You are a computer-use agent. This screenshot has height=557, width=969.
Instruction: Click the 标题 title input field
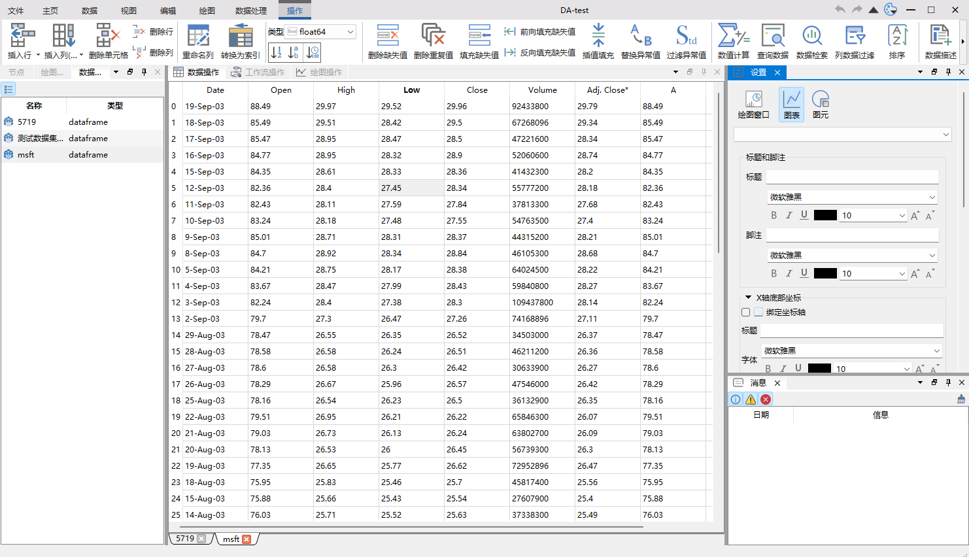(x=852, y=177)
